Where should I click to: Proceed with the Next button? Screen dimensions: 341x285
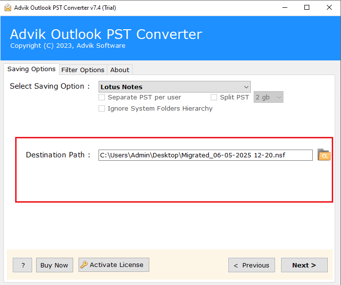click(304, 265)
